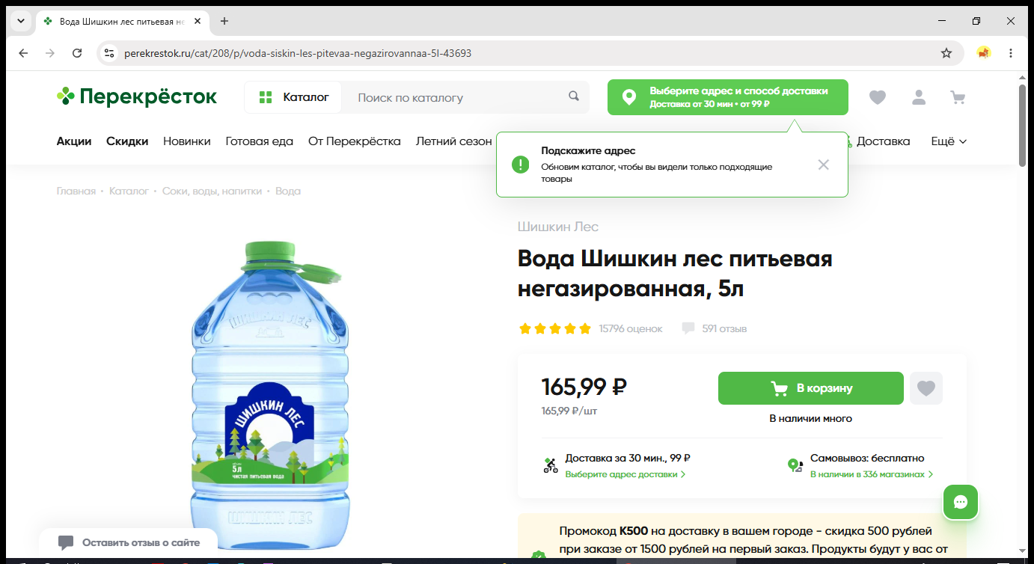Image resolution: width=1034 pixels, height=564 pixels.
Task: Click the courier delivery icon
Action: 551,465
